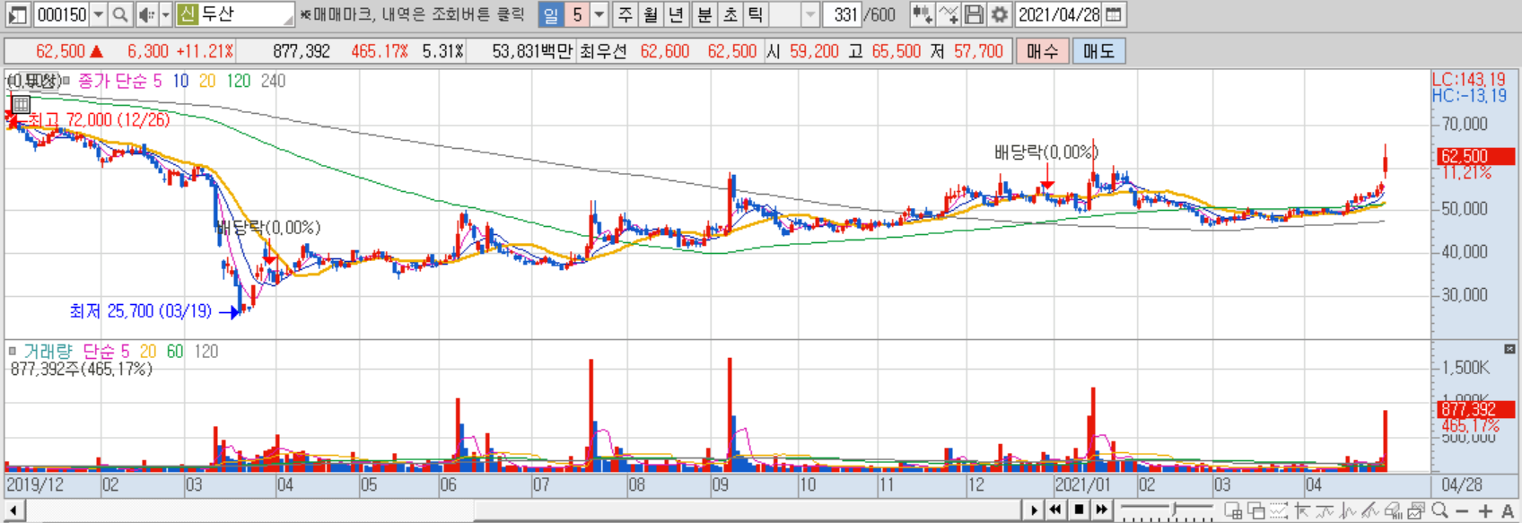Screen dimensions: 1522x523
Task: Select the 일 daily chart period
Action: pos(550,14)
